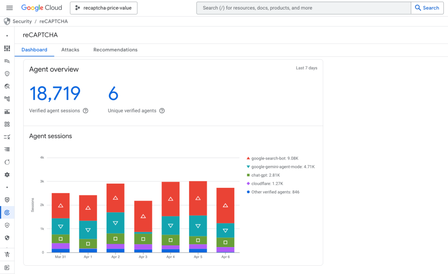This screenshot has height=274, width=448.
Task: Open the recaptcha-price-value project picker
Action: click(x=103, y=8)
